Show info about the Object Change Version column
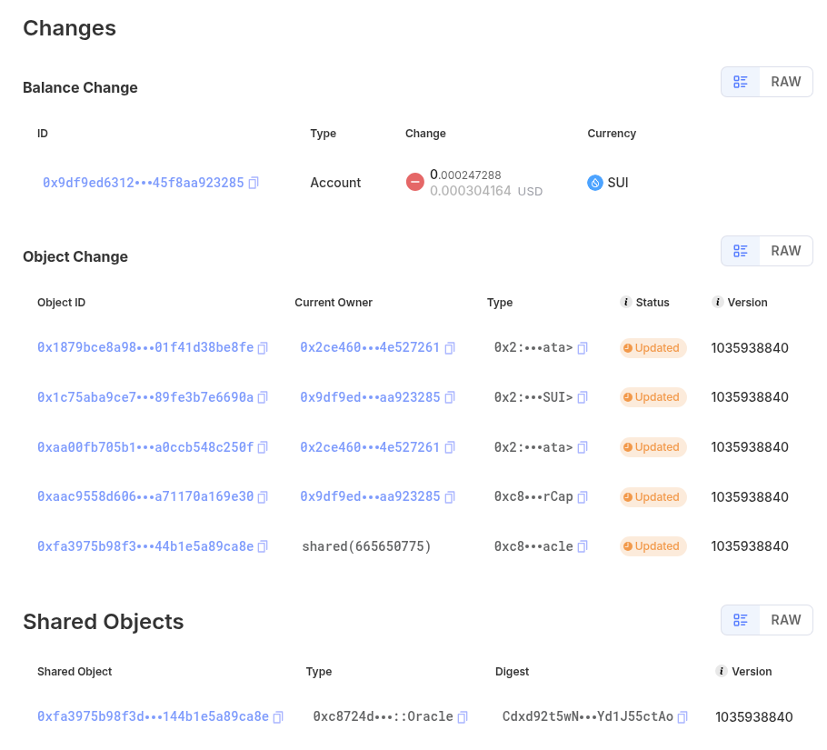This screenshot has height=750, width=827. (717, 302)
